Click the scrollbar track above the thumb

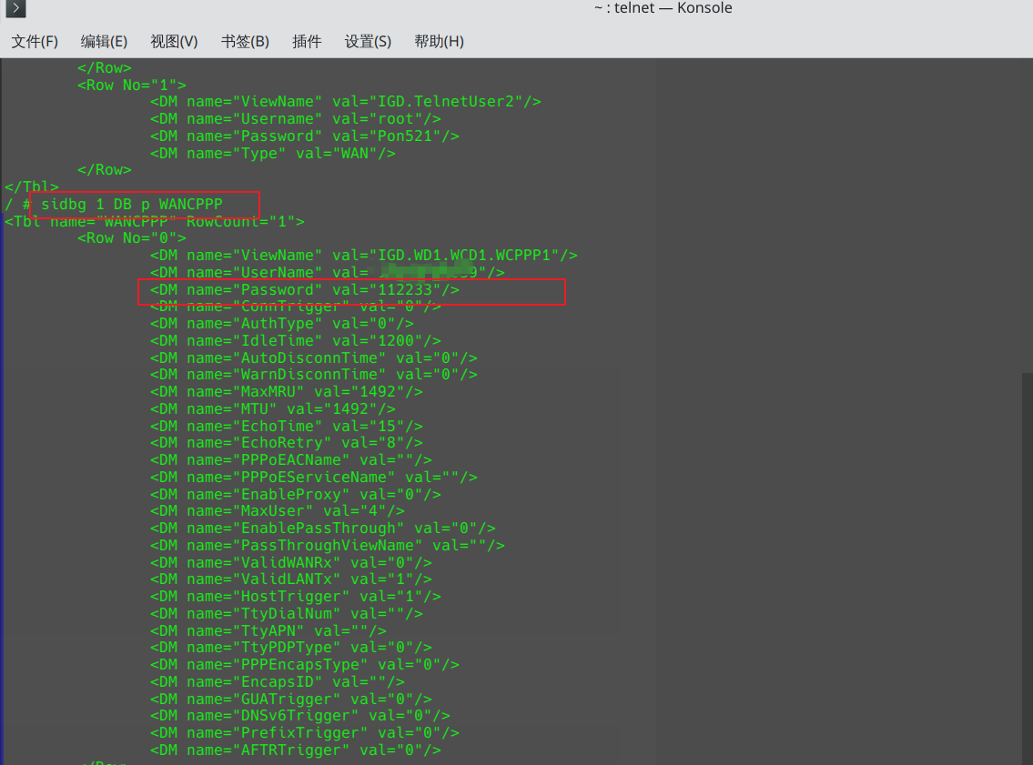click(x=1026, y=218)
